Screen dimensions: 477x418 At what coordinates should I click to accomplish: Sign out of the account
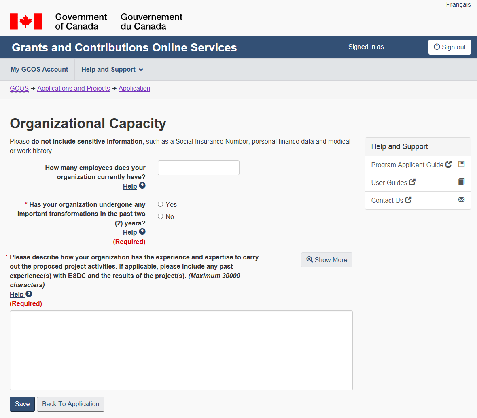click(x=449, y=47)
